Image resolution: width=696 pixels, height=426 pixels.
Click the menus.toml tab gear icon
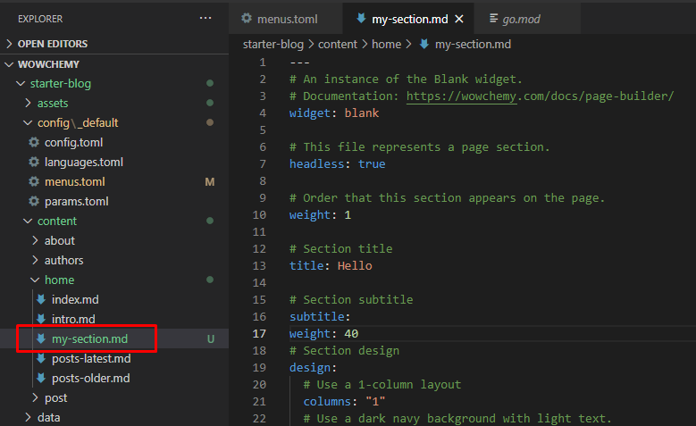(247, 18)
